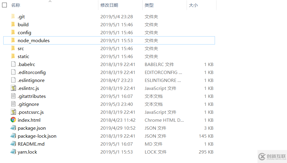This screenshot has height=163, width=287.
Task: Select the yarn.lock file name
Action: [27, 152]
